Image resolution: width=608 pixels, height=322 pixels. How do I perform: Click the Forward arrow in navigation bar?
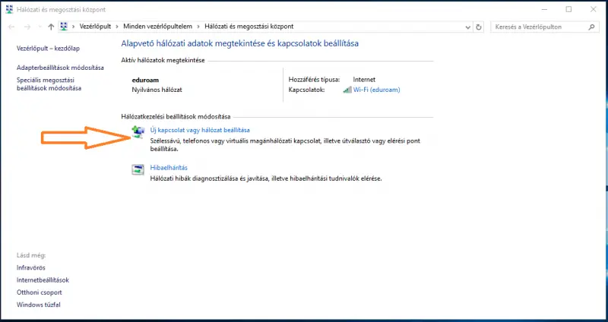tap(29, 27)
